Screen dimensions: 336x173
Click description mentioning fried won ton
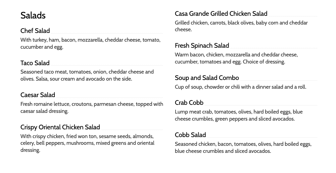[87, 143]
